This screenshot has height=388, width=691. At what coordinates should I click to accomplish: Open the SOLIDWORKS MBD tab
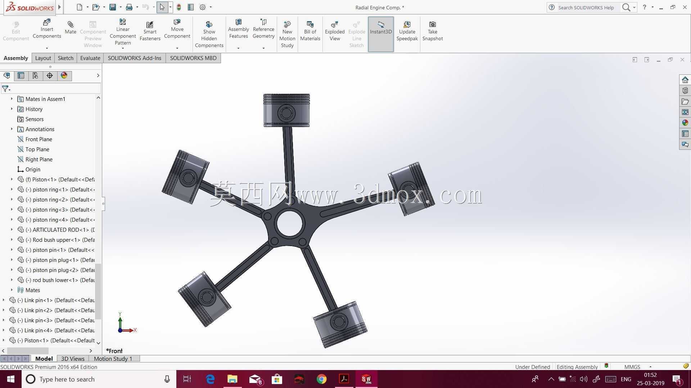193,58
